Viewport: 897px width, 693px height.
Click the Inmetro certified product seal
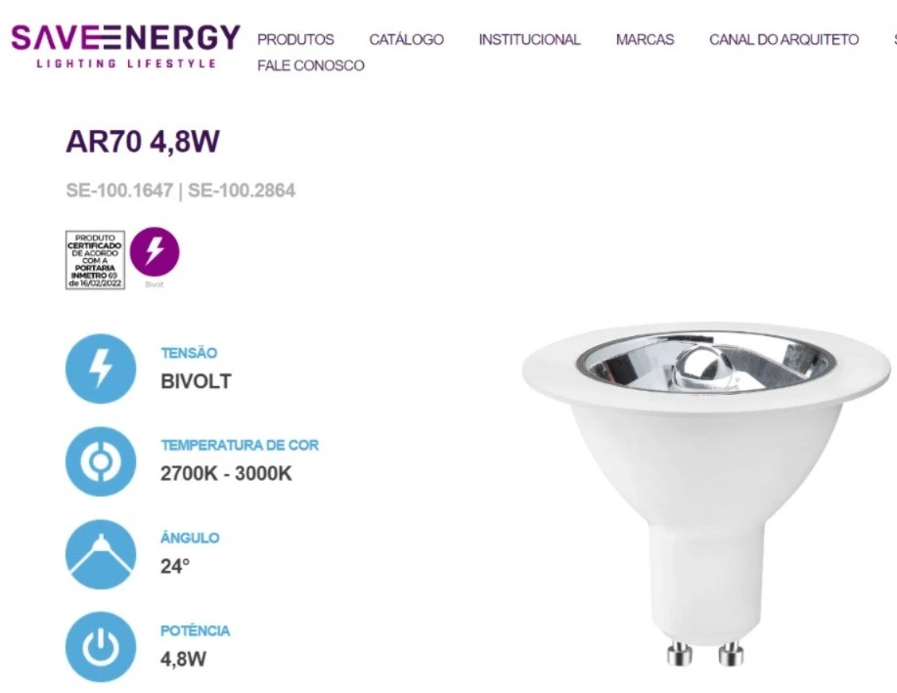[95, 260]
